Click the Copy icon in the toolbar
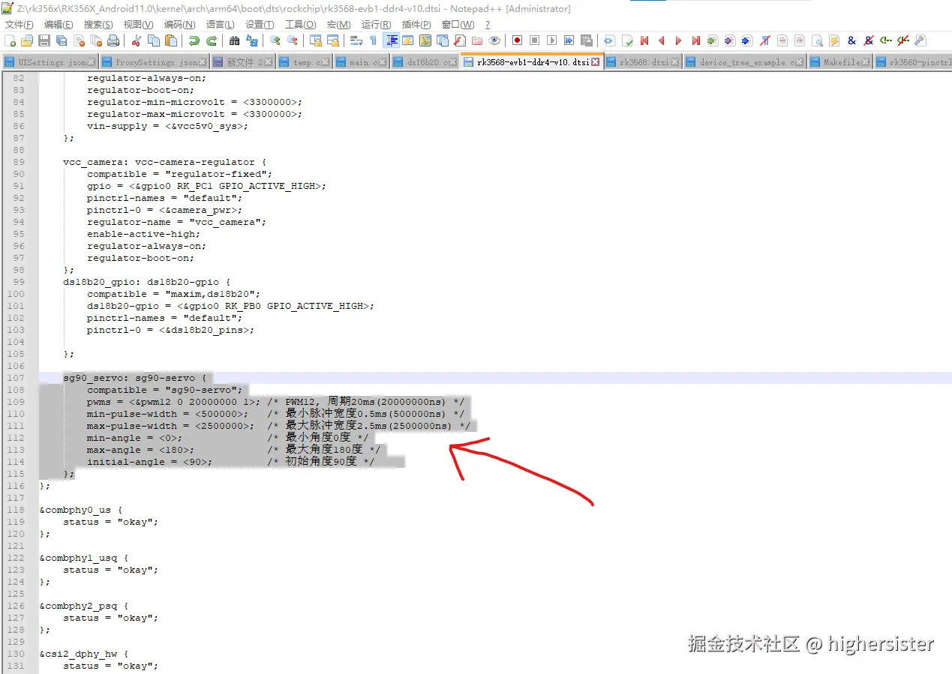This screenshot has height=674, width=952. (154, 40)
